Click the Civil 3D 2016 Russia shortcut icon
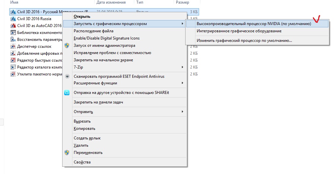Viewport: 335px width, 174px height. point(13,19)
